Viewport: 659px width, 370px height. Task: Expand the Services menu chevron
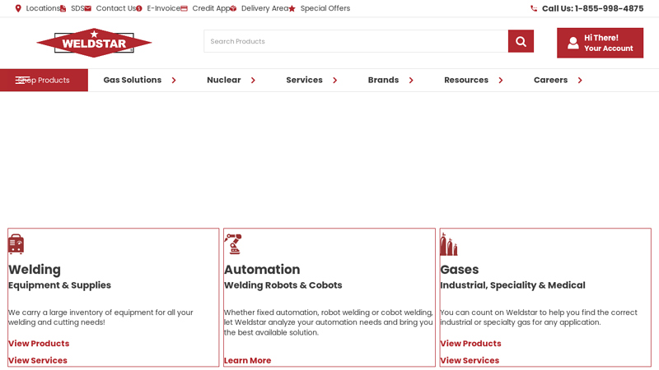point(335,80)
